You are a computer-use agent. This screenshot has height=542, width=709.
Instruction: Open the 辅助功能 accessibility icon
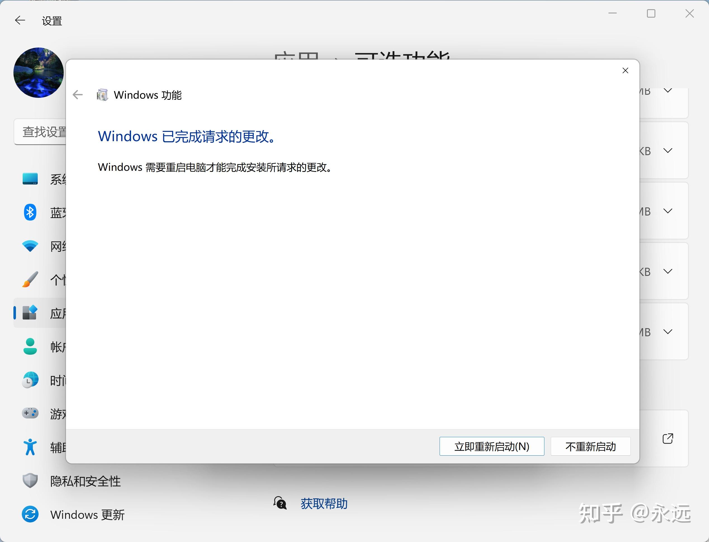(30, 447)
